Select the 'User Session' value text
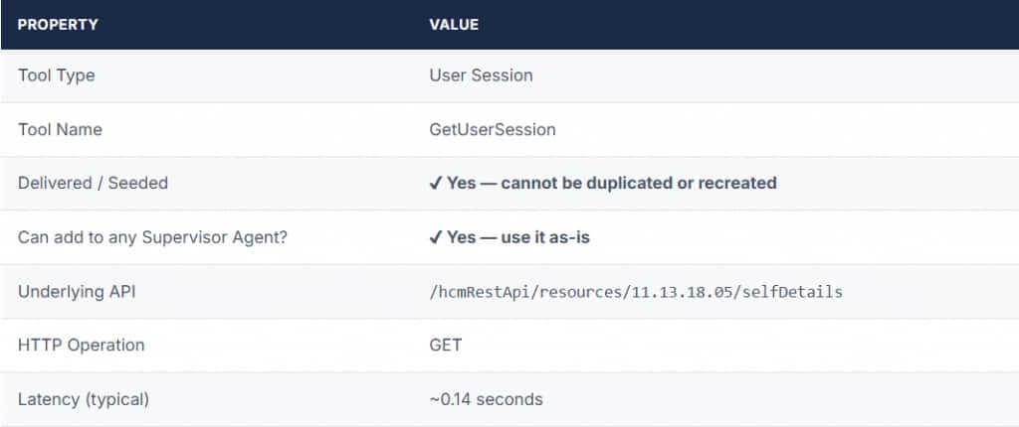 [x=481, y=75]
